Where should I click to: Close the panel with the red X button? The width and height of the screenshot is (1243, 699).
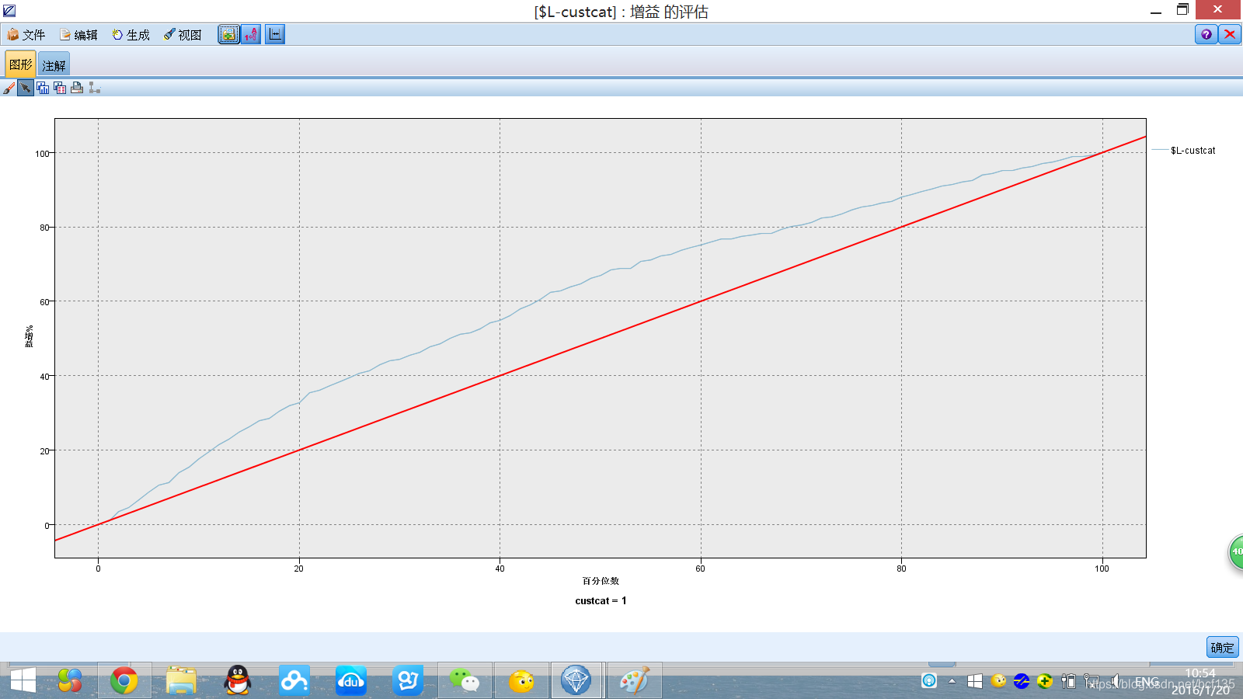tap(1230, 34)
